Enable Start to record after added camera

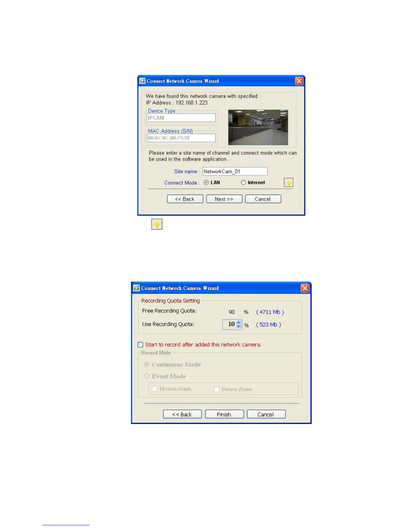[x=140, y=345]
